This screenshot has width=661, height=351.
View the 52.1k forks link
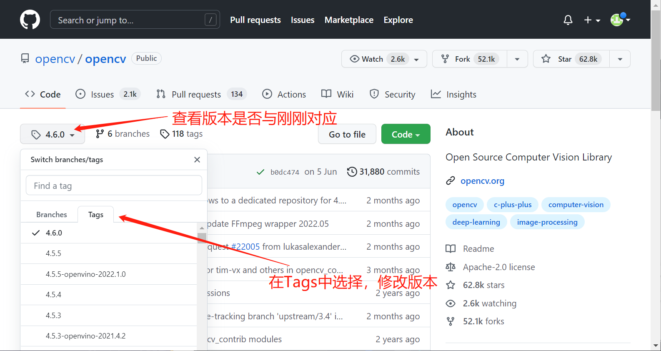[x=476, y=321]
